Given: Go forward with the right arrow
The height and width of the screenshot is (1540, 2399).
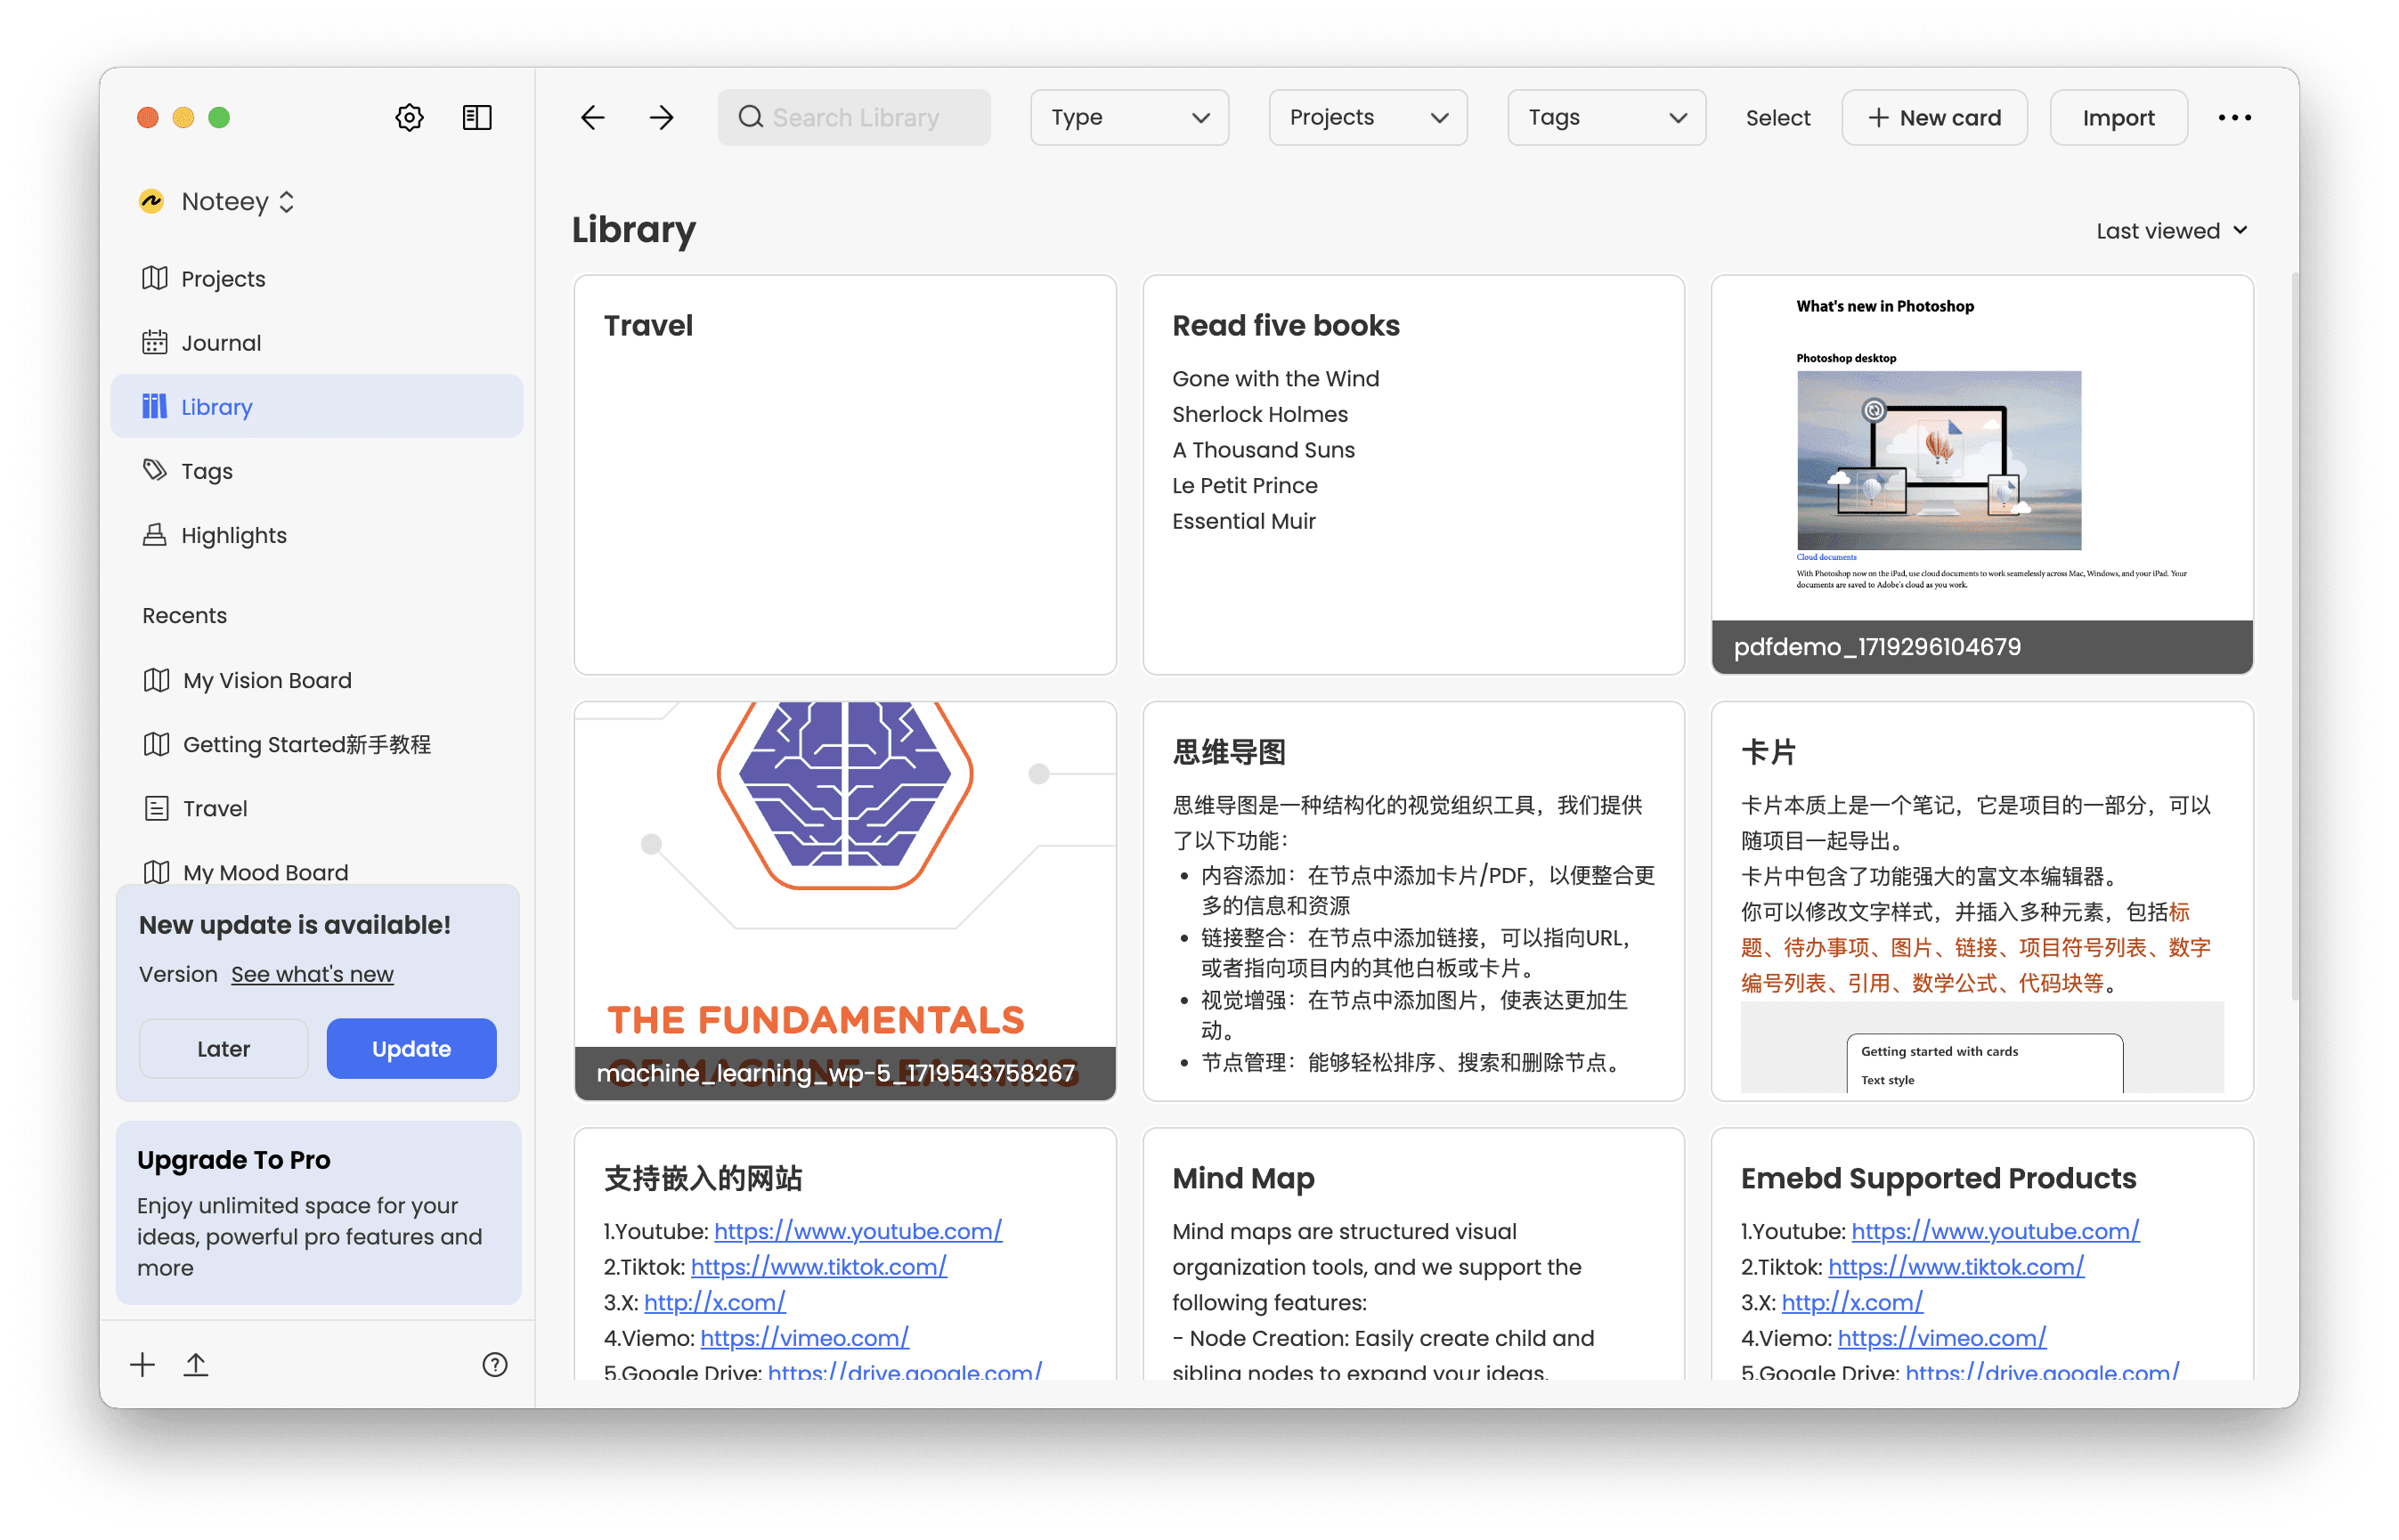Looking at the screenshot, I should coord(662,117).
